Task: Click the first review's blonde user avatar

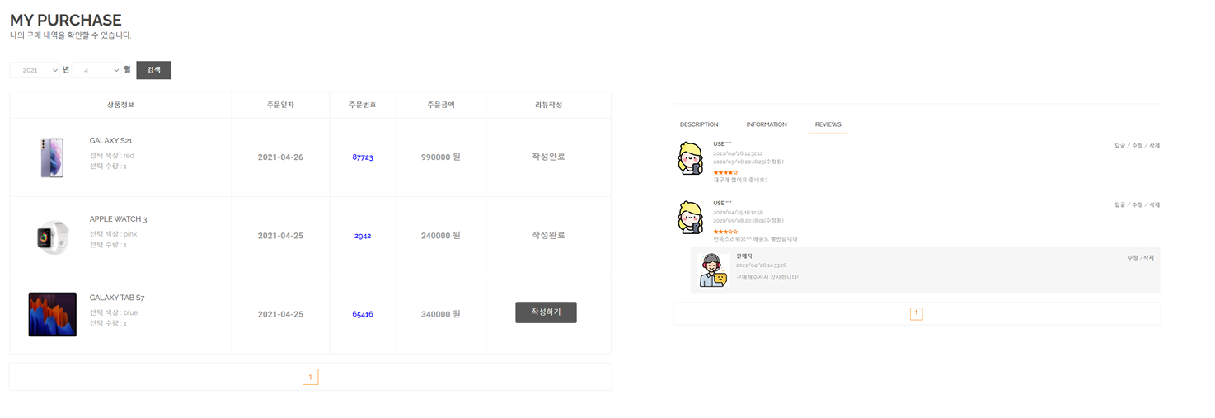Action: tap(690, 158)
